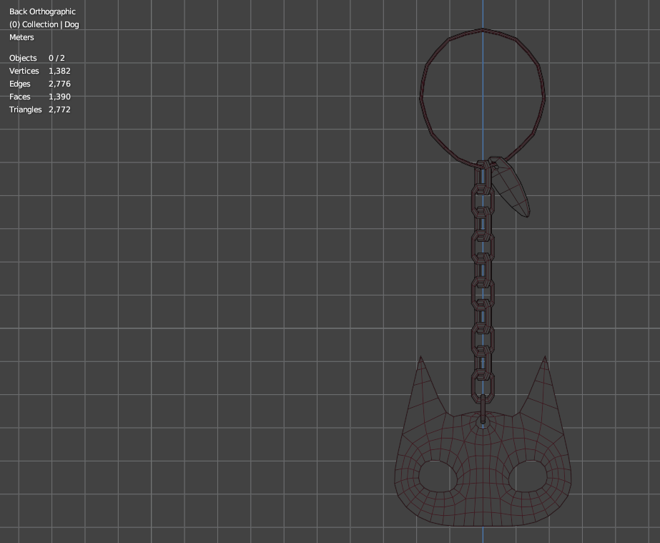Click the "Triangles" statistics label

[26, 109]
